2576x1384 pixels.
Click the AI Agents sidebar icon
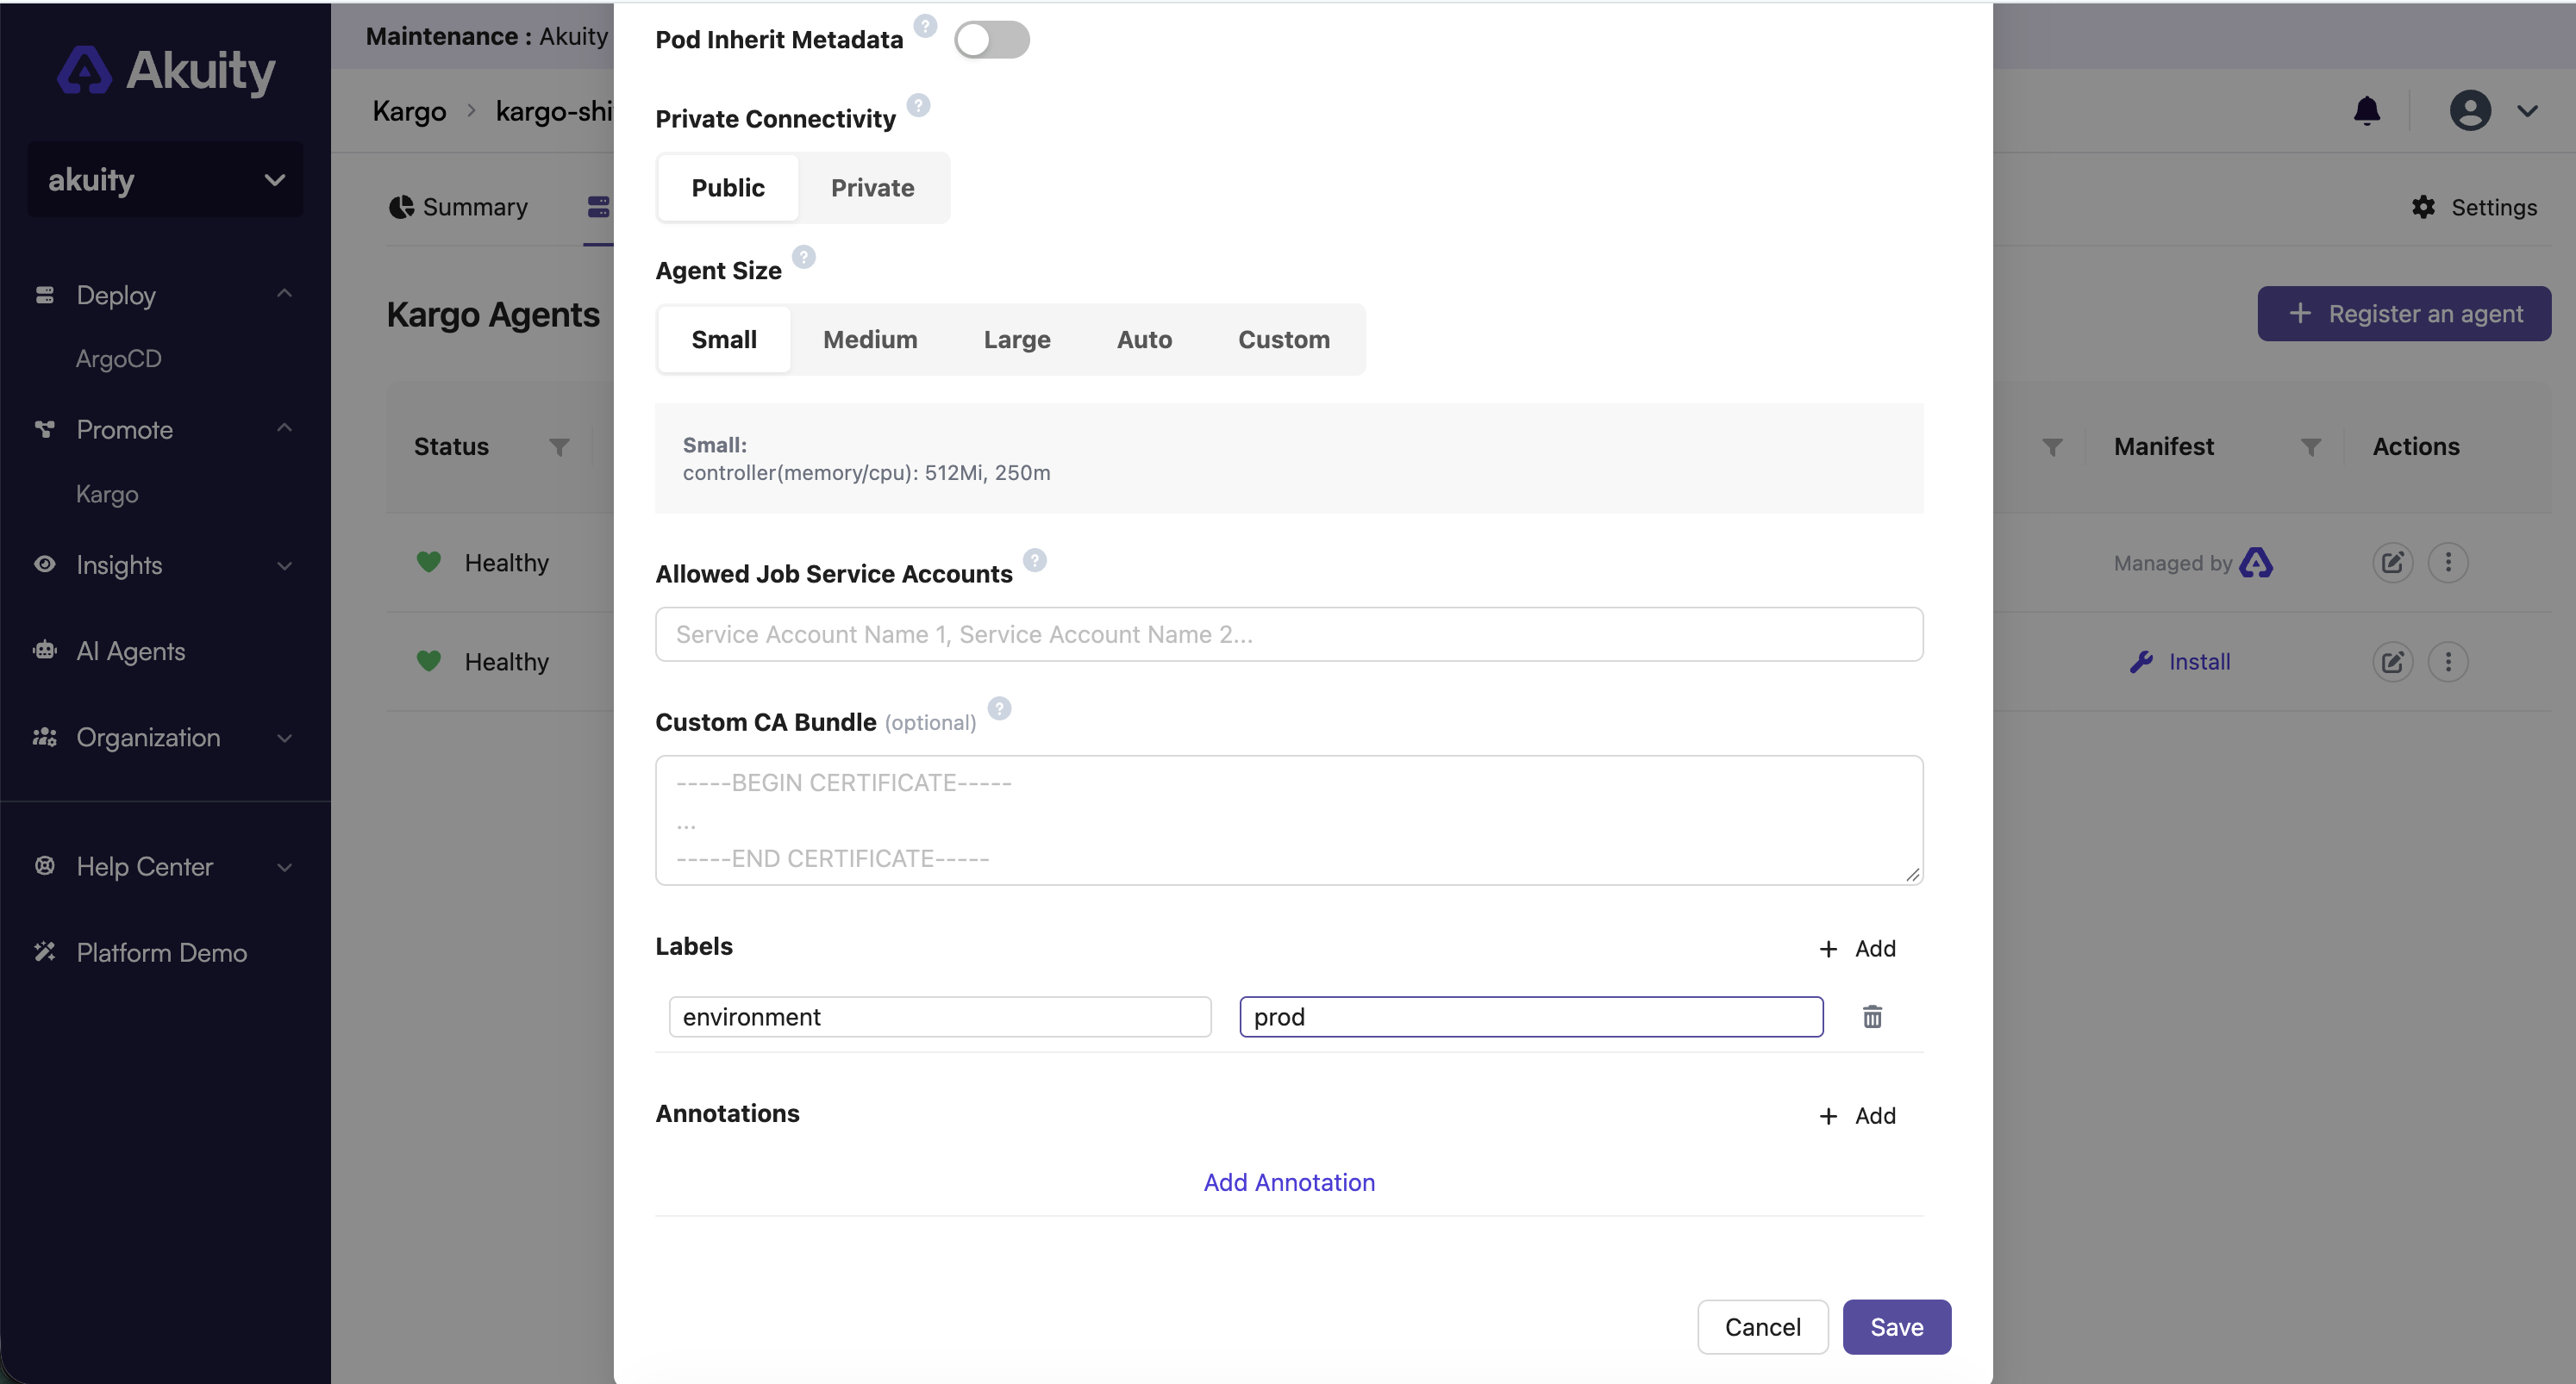click(45, 651)
